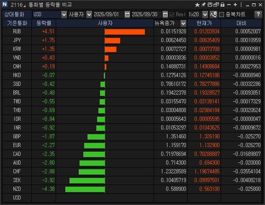
Task: Enable the 중복차트 checkbox
Action: point(222,15)
